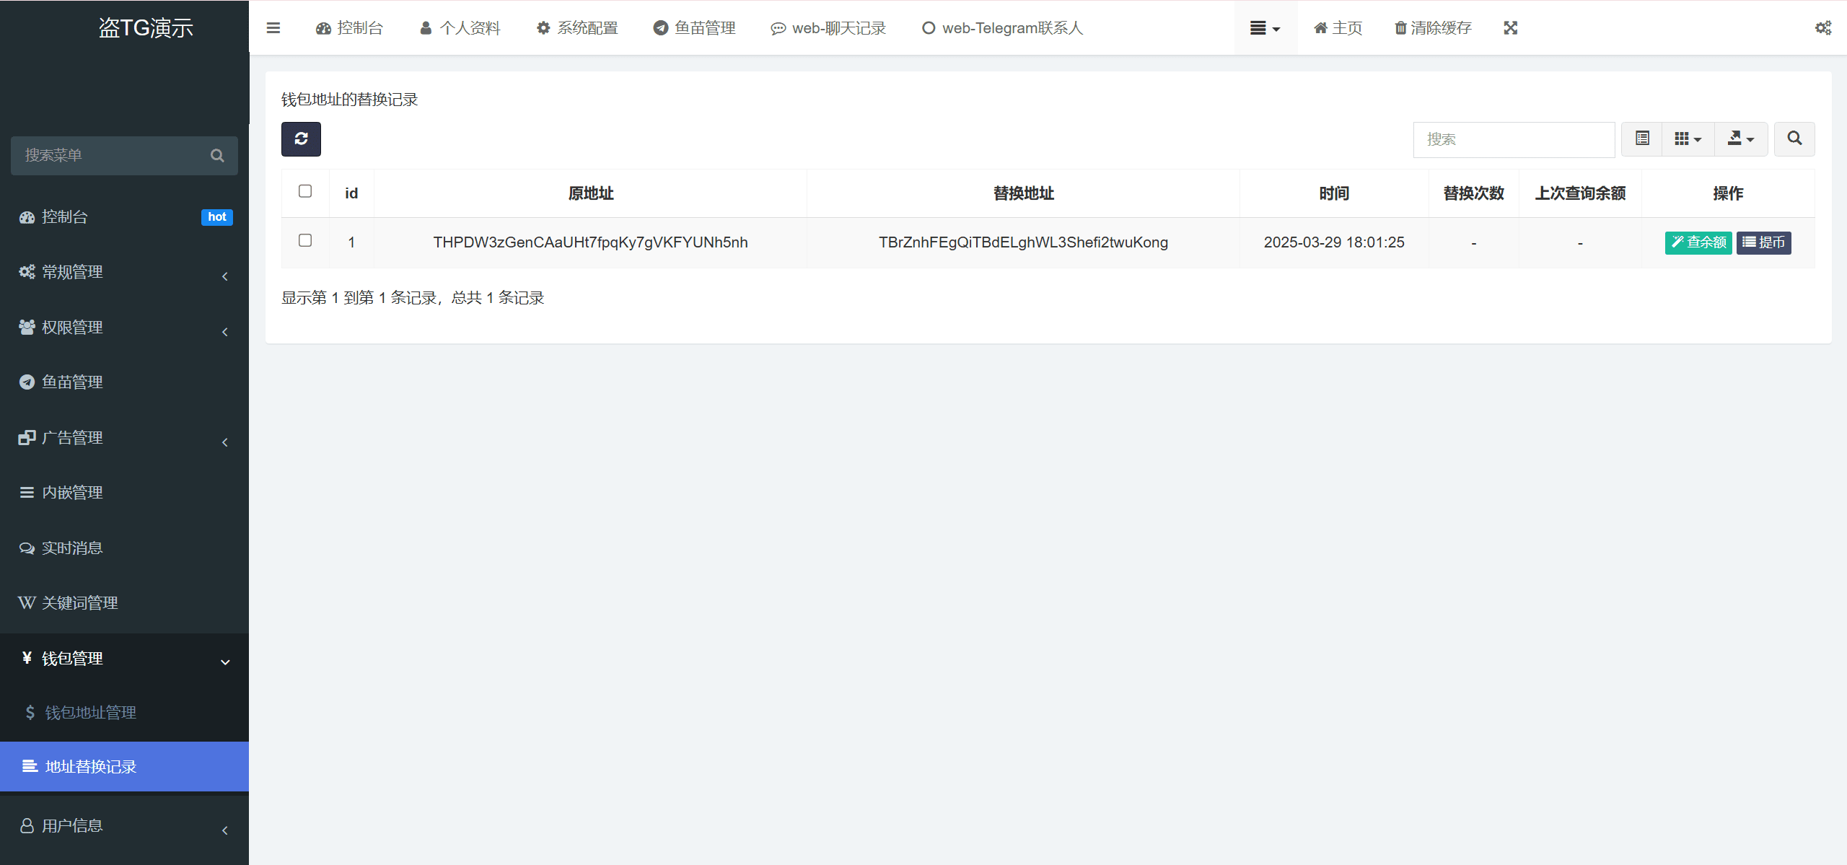Open the export format dropdown

point(1740,139)
